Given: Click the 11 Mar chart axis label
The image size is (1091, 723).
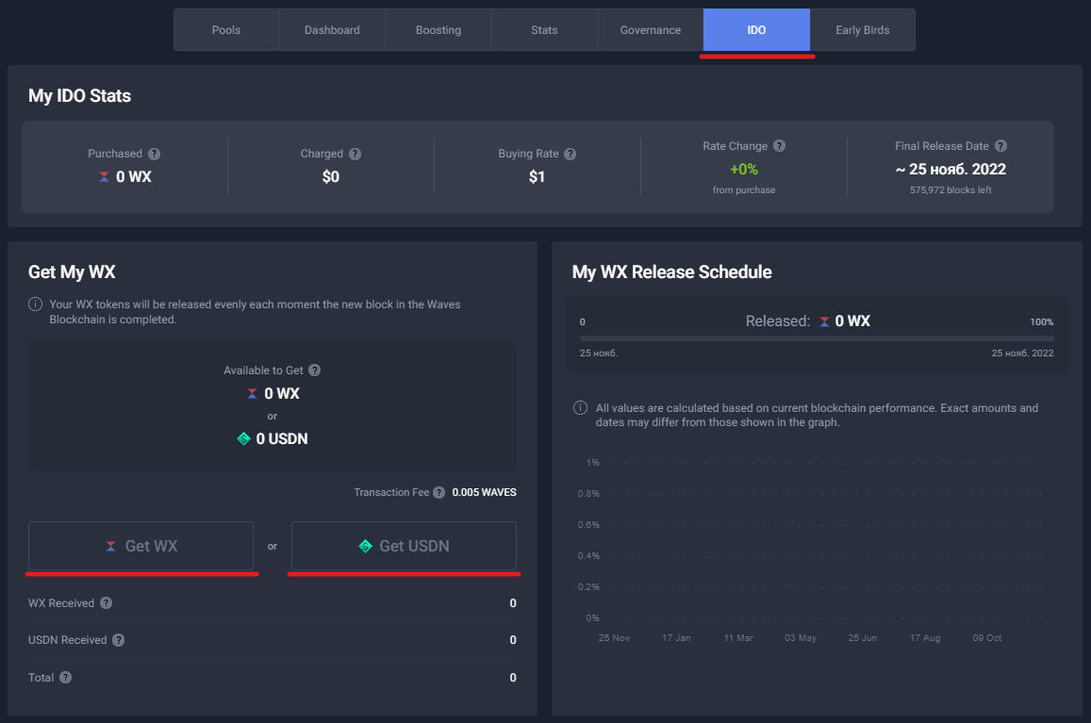Looking at the screenshot, I should click(738, 638).
